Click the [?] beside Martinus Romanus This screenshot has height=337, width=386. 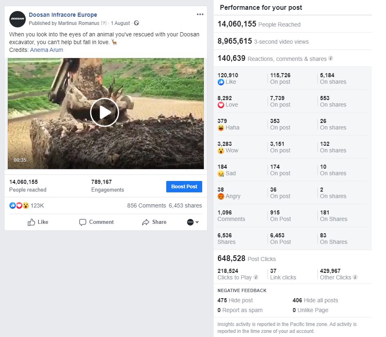point(104,23)
